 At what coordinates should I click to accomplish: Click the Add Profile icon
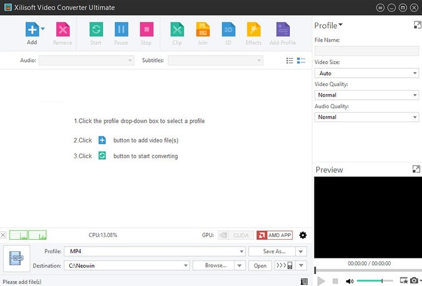(x=283, y=29)
